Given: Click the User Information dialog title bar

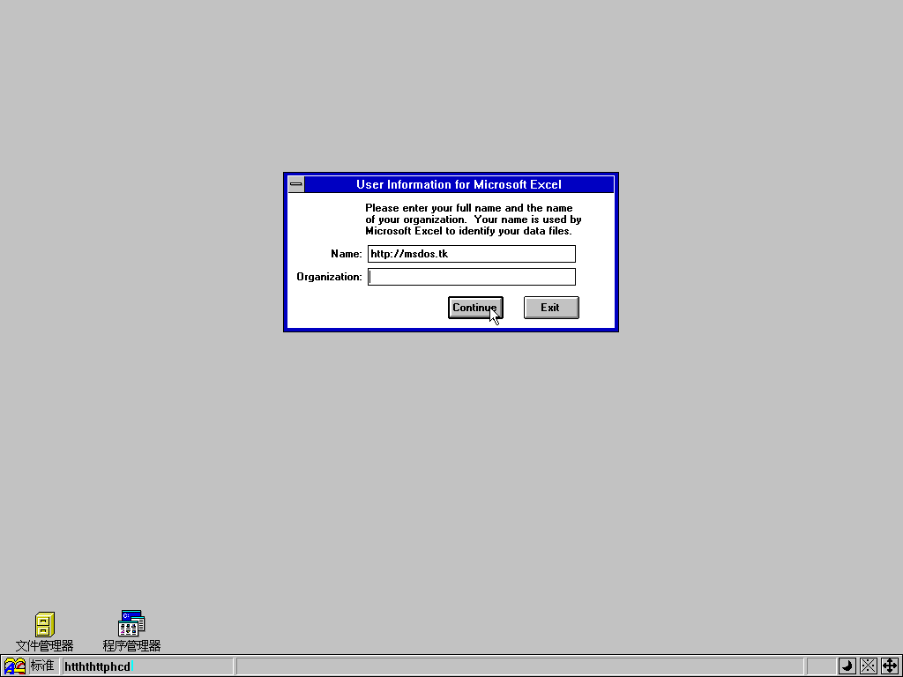Looking at the screenshot, I should point(459,184).
